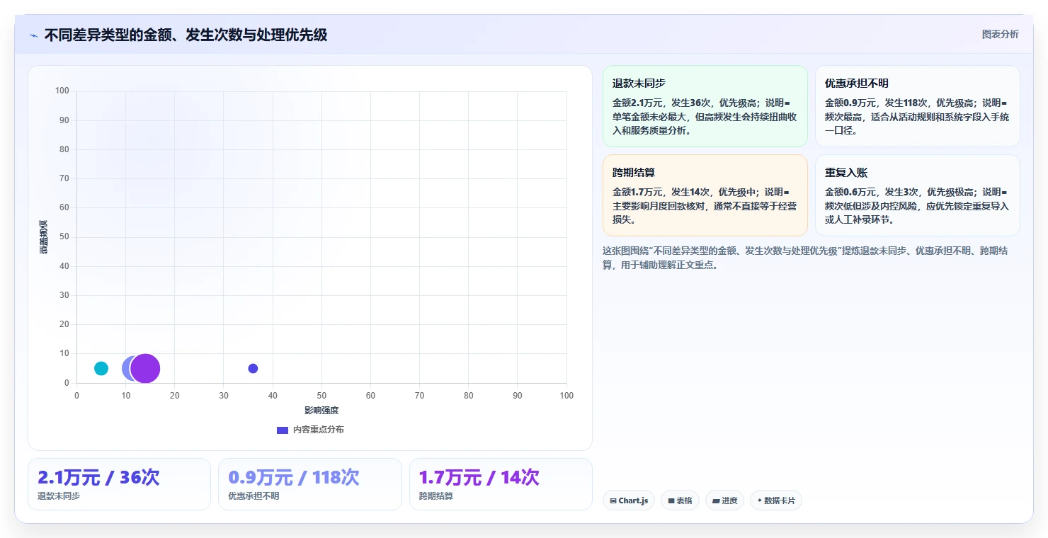Click the summary paragraph starting 这张图围绕
The width and height of the screenshot is (1048, 538).
coord(804,258)
